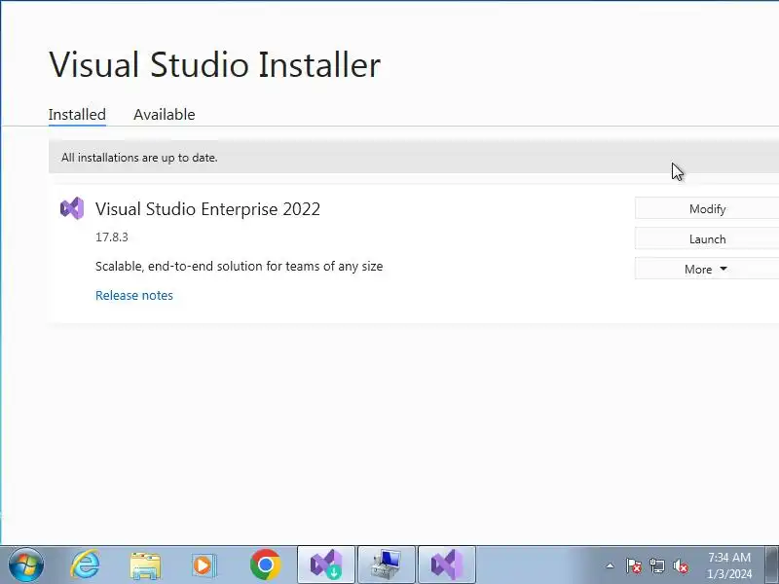
Task: Click the network status tray icon
Action: 656,566
